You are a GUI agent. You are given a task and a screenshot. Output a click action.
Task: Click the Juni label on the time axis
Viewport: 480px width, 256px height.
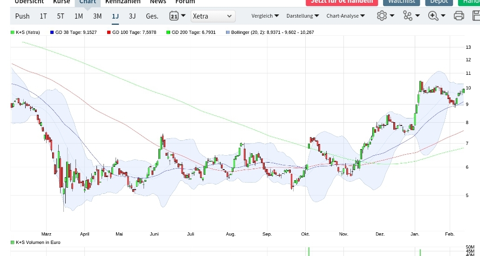[x=154, y=234]
